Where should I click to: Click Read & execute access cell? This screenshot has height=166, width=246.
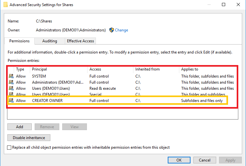103,88
